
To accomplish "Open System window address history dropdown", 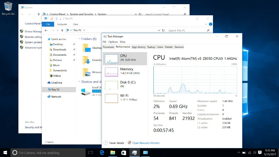I will [136, 14].
